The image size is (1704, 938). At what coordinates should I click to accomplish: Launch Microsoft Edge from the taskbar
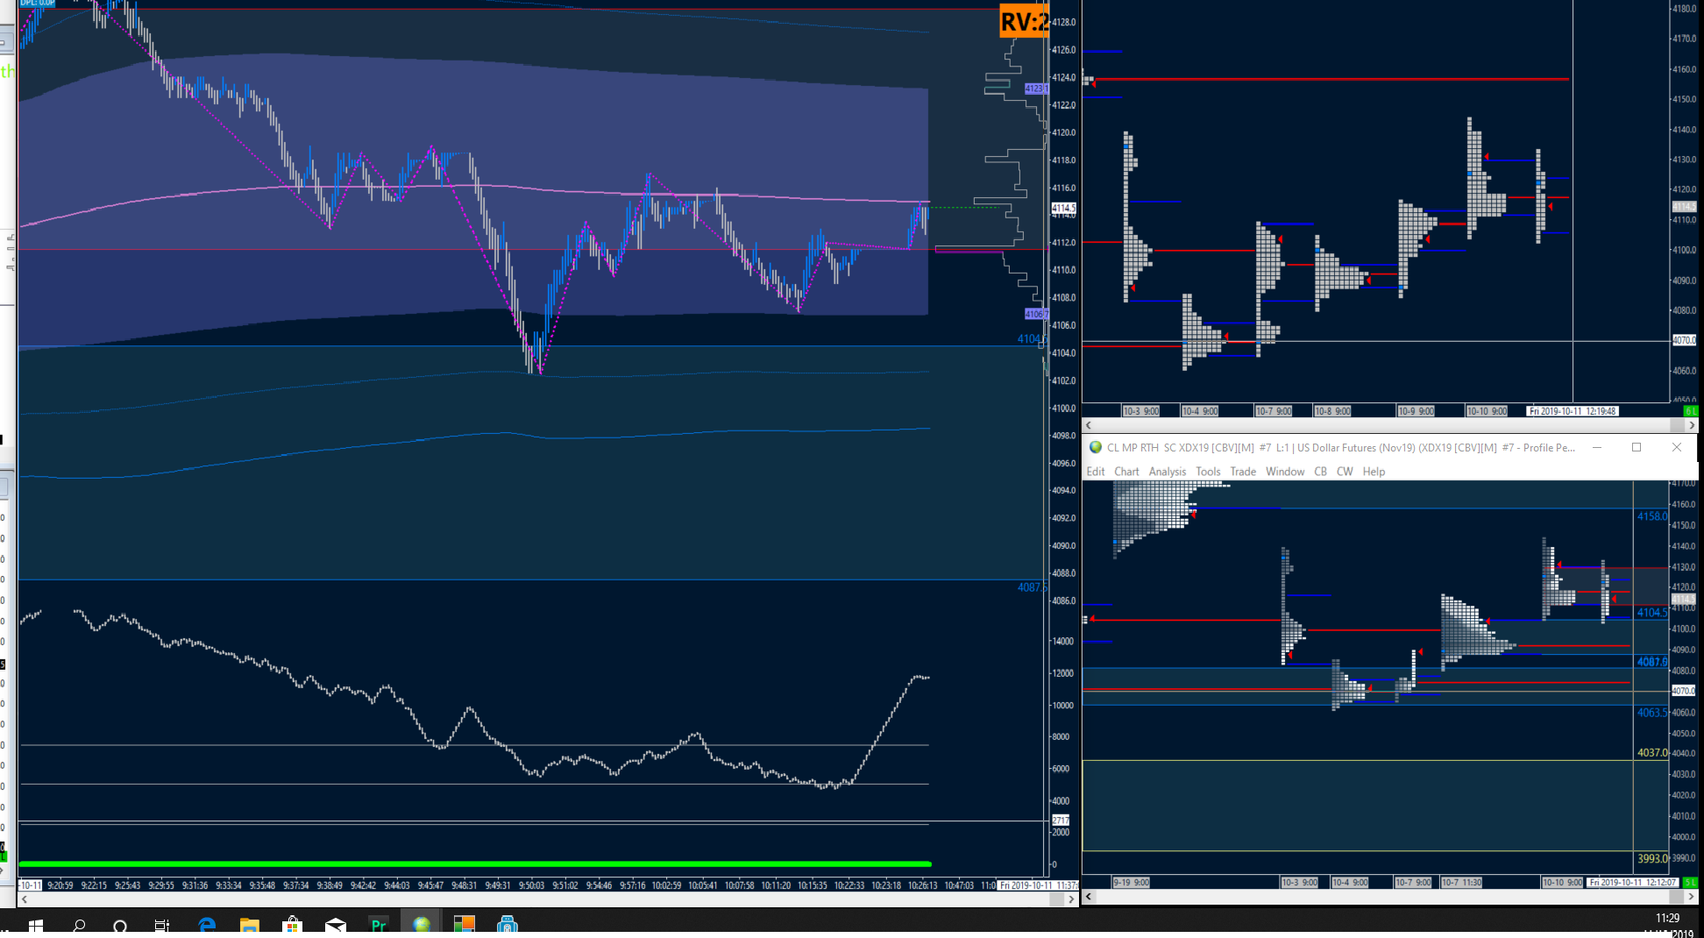coord(207,926)
